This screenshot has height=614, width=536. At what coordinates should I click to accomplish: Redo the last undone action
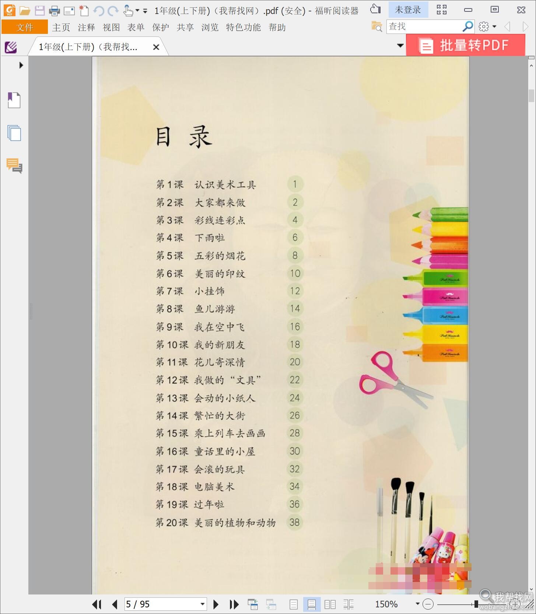(x=113, y=11)
